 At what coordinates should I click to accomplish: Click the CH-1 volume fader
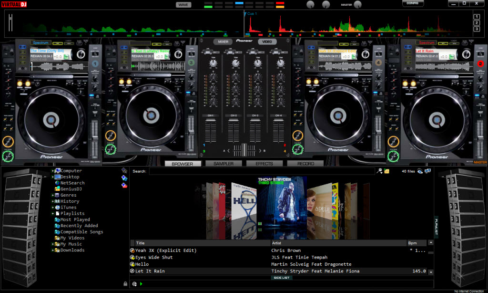(x=211, y=121)
